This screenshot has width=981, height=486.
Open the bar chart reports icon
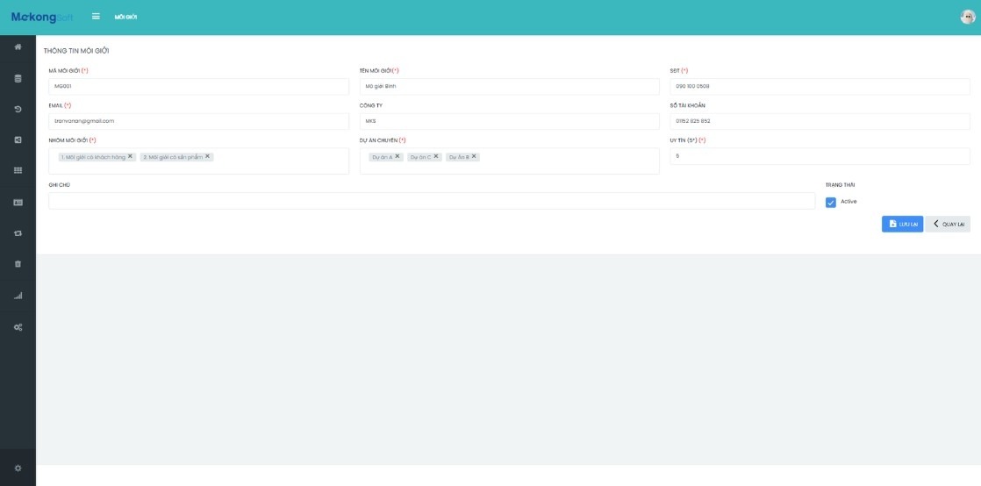pos(18,296)
